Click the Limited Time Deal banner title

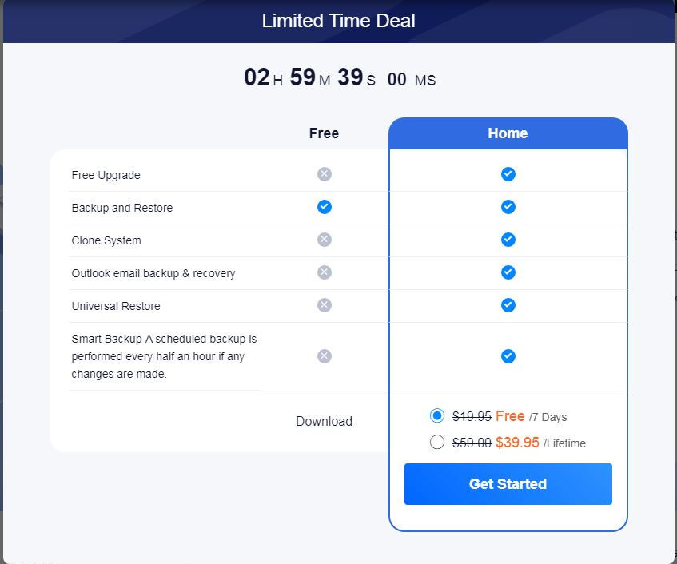(339, 21)
